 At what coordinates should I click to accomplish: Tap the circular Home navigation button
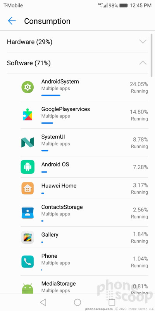tap(77, 302)
